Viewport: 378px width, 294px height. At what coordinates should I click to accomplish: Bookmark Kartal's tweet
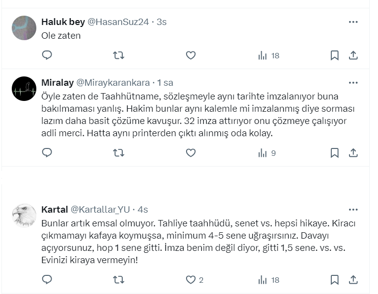pos(334,280)
